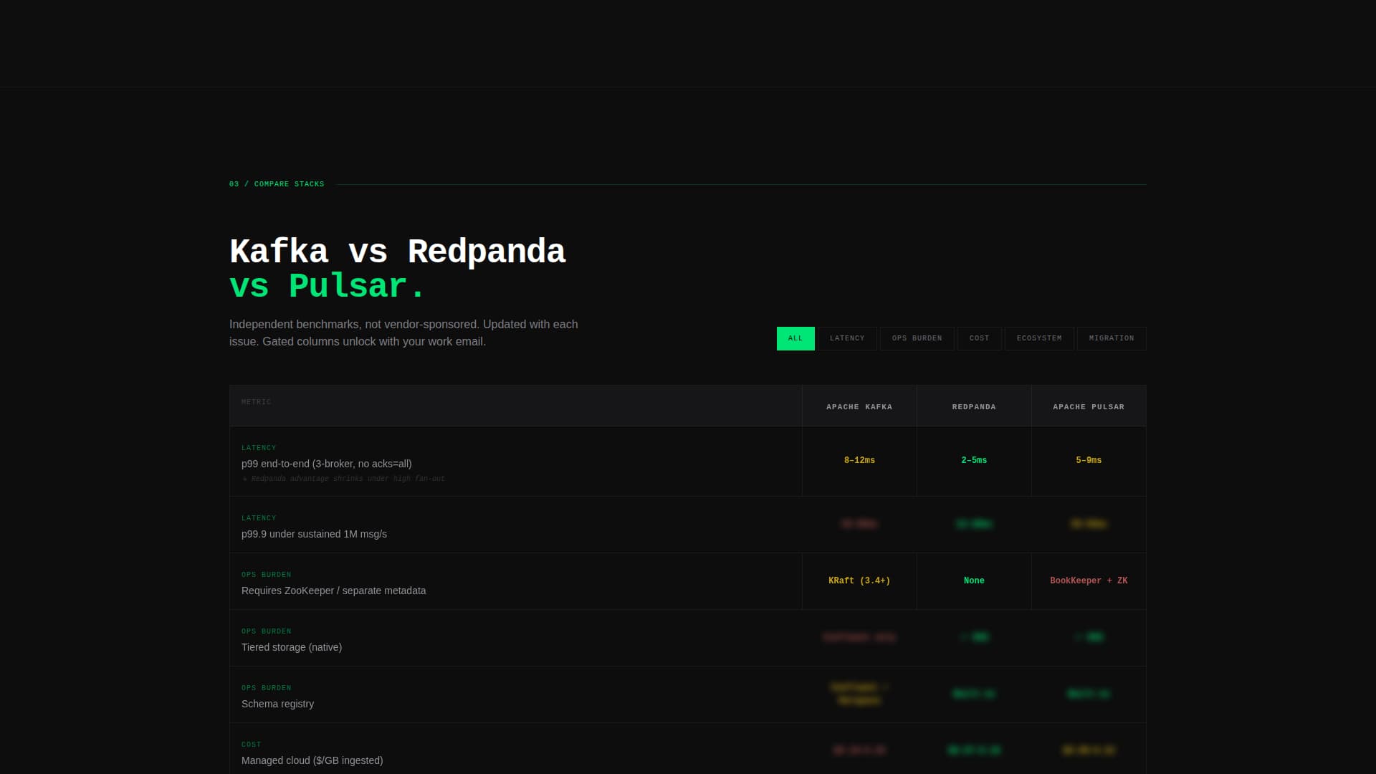1376x774 pixels.
Task: Click the Redpanda advantage footnote text
Action: 343,479
